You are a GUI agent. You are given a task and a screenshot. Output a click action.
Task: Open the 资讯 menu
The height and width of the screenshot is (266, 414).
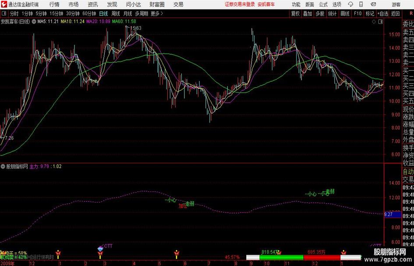point(93,4)
